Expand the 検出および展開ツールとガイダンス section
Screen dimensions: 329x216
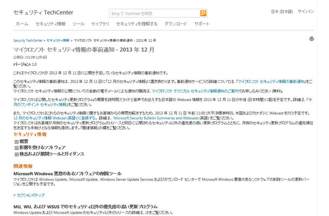click(x=17, y=154)
